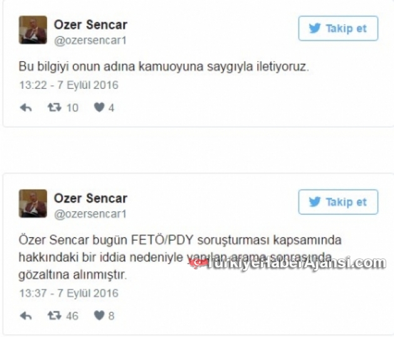Retweet the 13:22 tweet

coord(54,108)
